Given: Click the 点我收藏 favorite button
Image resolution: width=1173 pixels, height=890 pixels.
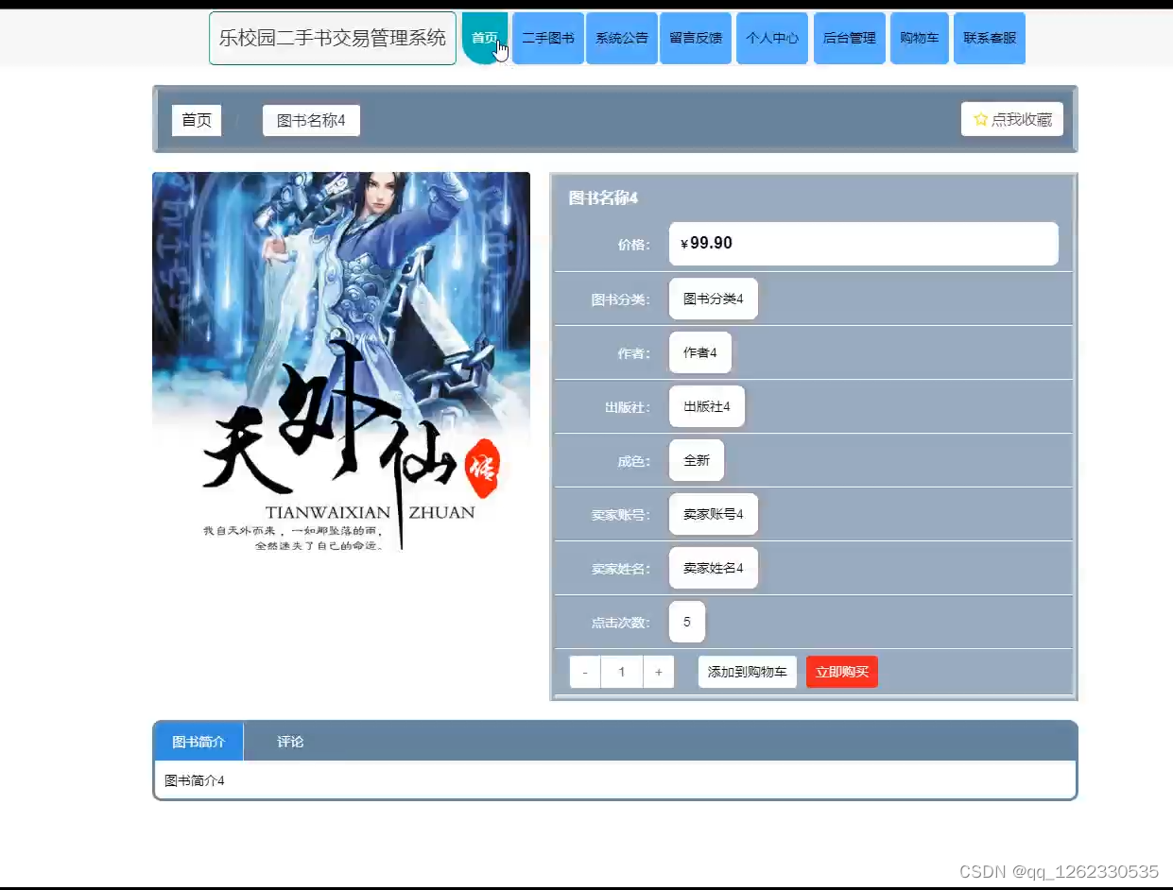Looking at the screenshot, I should [x=1012, y=119].
